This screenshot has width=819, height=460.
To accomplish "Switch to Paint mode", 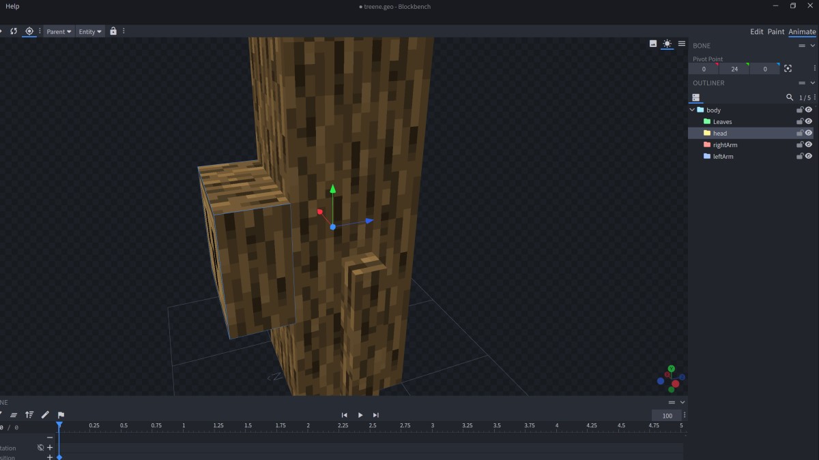I will 776,31.
